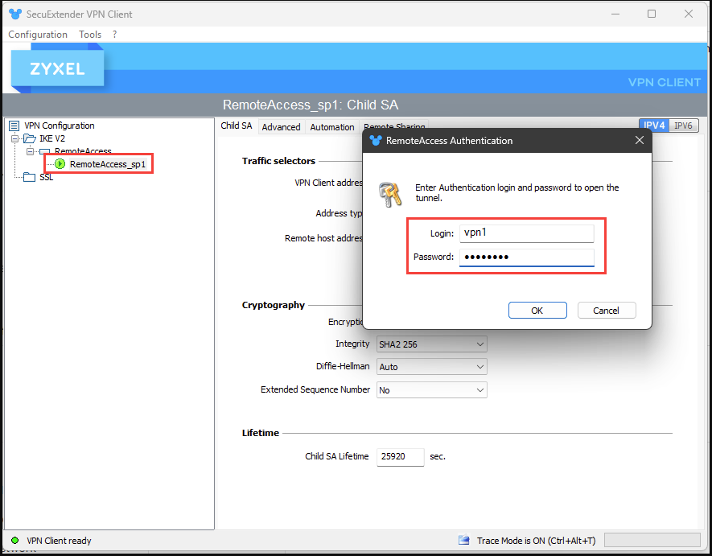712x556 pixels.
Task: Switch to the Remote Sharing tab
Action: (394, 126)
